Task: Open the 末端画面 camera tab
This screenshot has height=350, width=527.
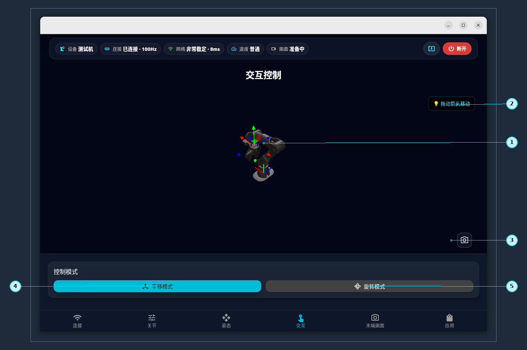Action: (x=375, y=321)
